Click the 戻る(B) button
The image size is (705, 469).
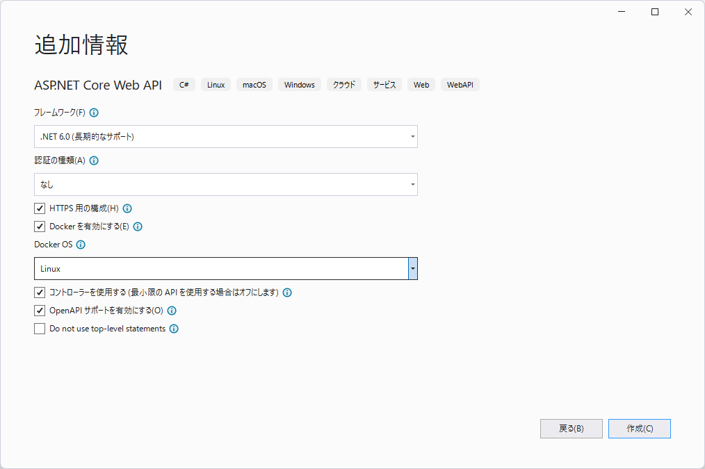[x=571, y=429]
